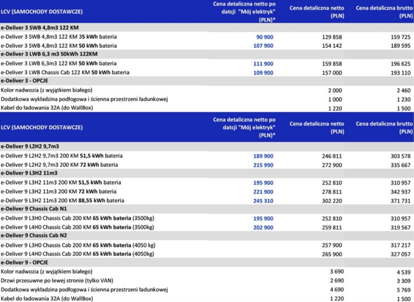Click the blue price 202 900
Viewport: 414px width, 302px height.
[x=263, y=227]
